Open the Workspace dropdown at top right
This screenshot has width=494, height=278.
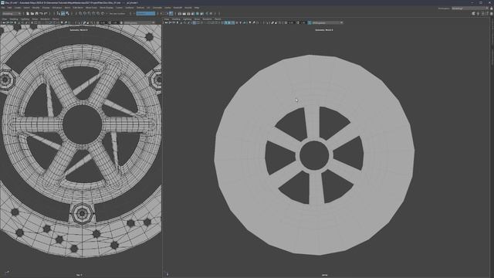[x=470, y=8]
